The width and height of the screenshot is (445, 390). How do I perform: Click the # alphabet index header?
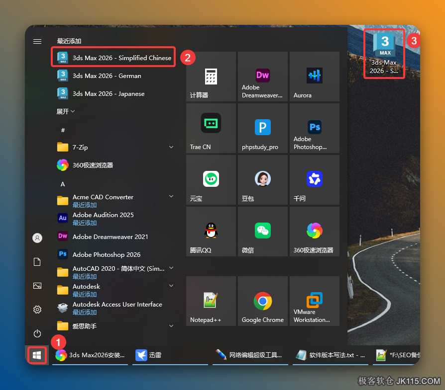point(63,130)
